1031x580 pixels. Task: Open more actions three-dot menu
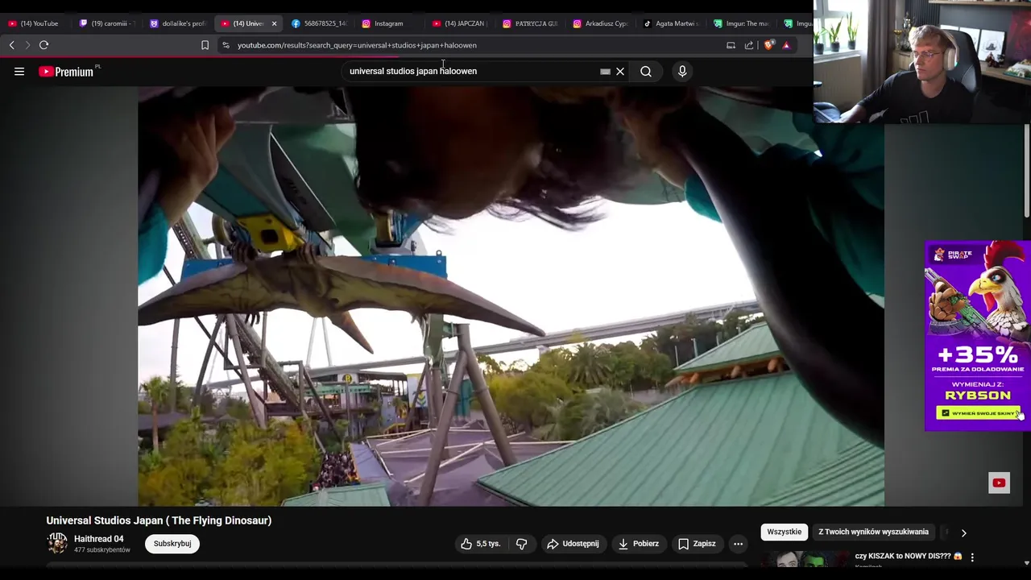pyautogui.click(x=738, y=544)
